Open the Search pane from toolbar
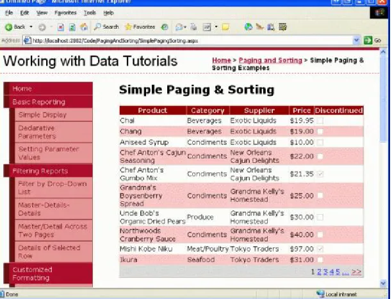Screen dimensions: 392x299 tap(106, 27)
